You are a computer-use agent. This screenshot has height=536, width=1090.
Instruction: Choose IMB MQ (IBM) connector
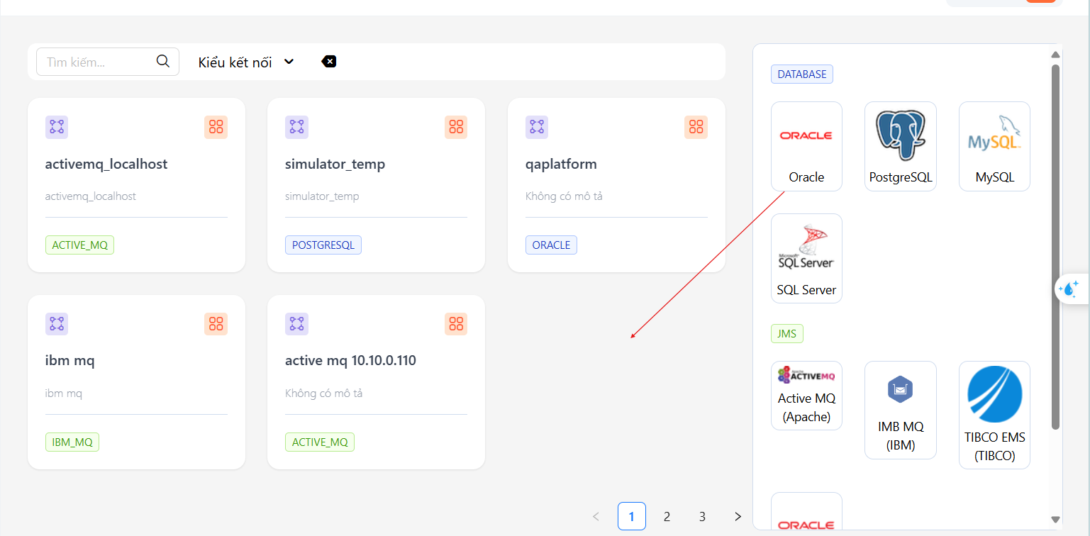[x=901, y=410]
